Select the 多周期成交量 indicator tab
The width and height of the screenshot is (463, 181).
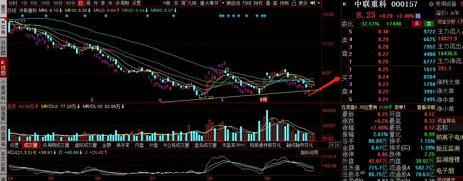coord(56,145)
